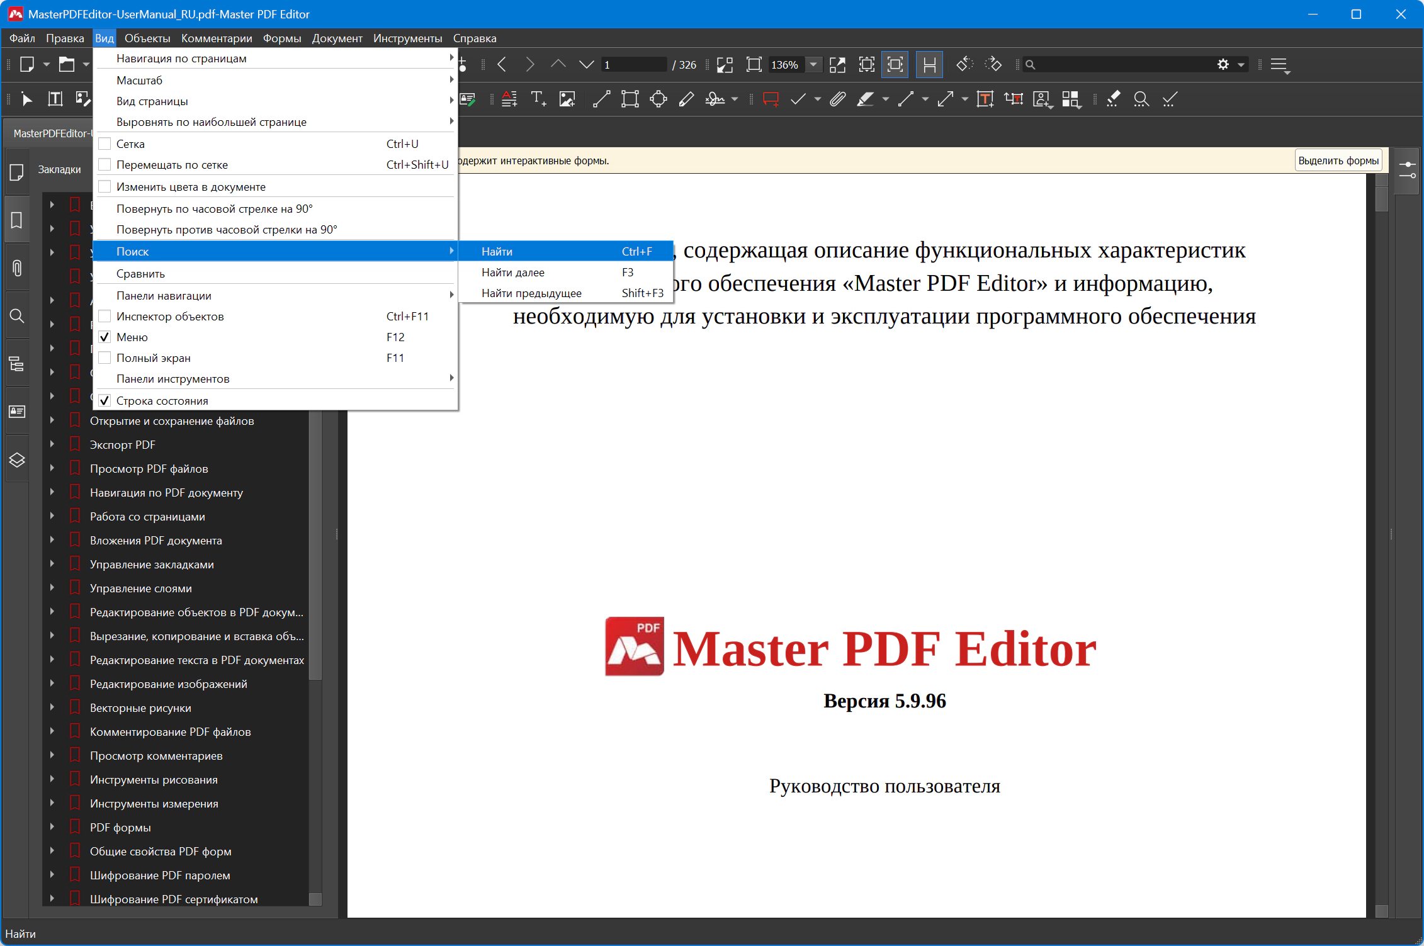This screenshot has height=946, width=1424.
Task: Select the Line drawing tool
Action: [x=601, y=99]
